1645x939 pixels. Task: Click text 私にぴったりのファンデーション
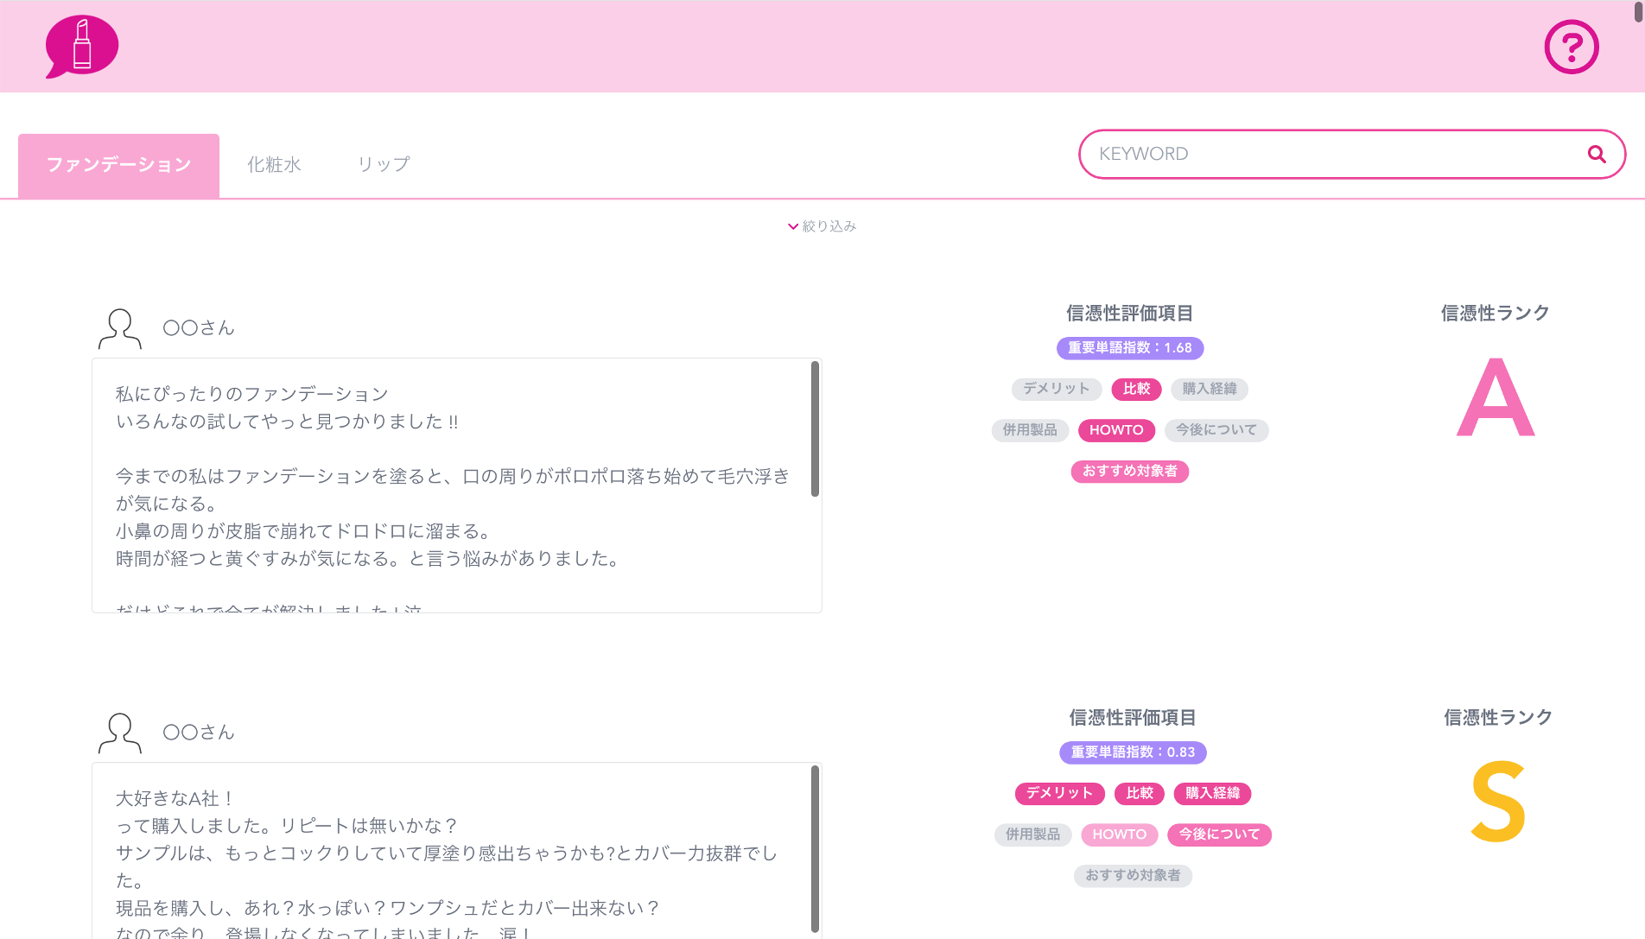252,395
